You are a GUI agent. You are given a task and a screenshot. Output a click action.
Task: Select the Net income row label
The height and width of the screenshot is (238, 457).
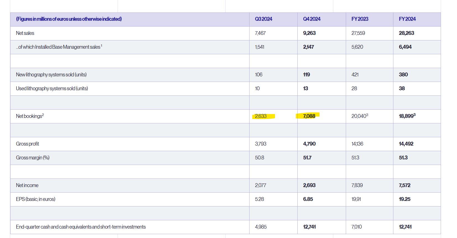click(x=27, y=185)
